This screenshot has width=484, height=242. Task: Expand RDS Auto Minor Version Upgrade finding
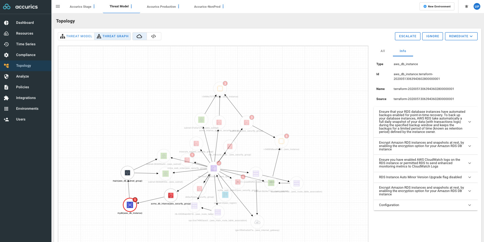tap(425, 177)
